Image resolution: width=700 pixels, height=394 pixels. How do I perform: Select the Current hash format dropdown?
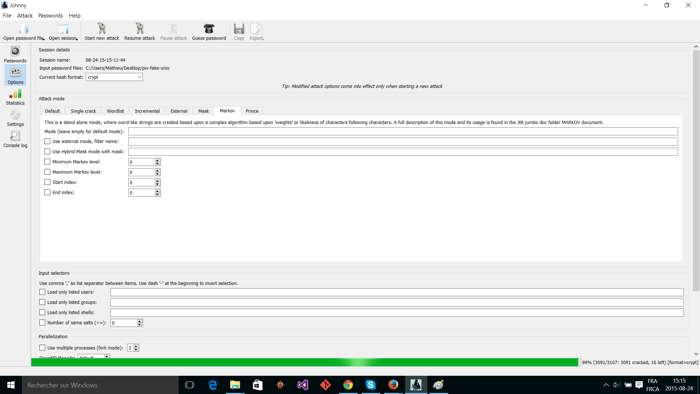[114, 77]
